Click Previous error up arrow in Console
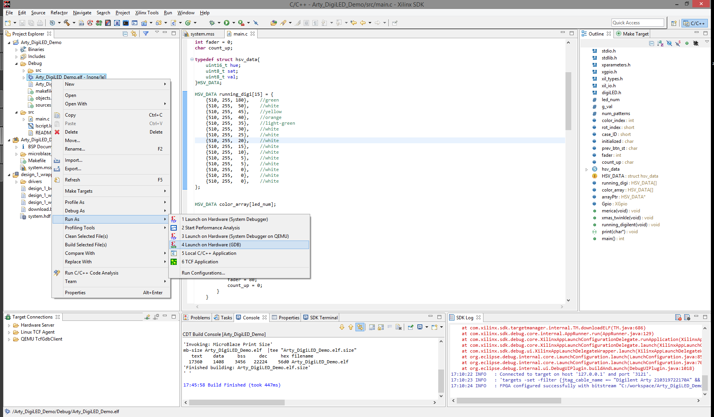Screen dimensions: 714x417 351,327
